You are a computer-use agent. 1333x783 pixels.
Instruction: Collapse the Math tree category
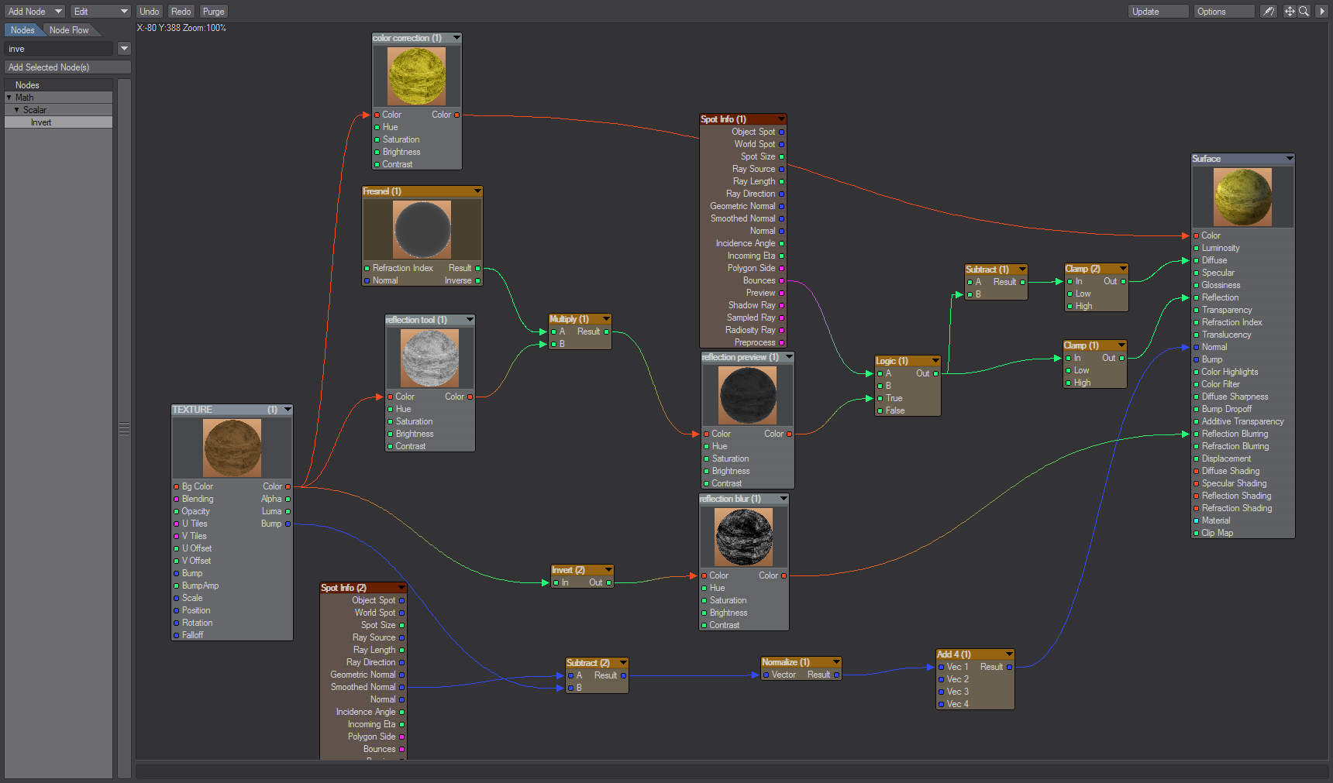coord(9,98)
